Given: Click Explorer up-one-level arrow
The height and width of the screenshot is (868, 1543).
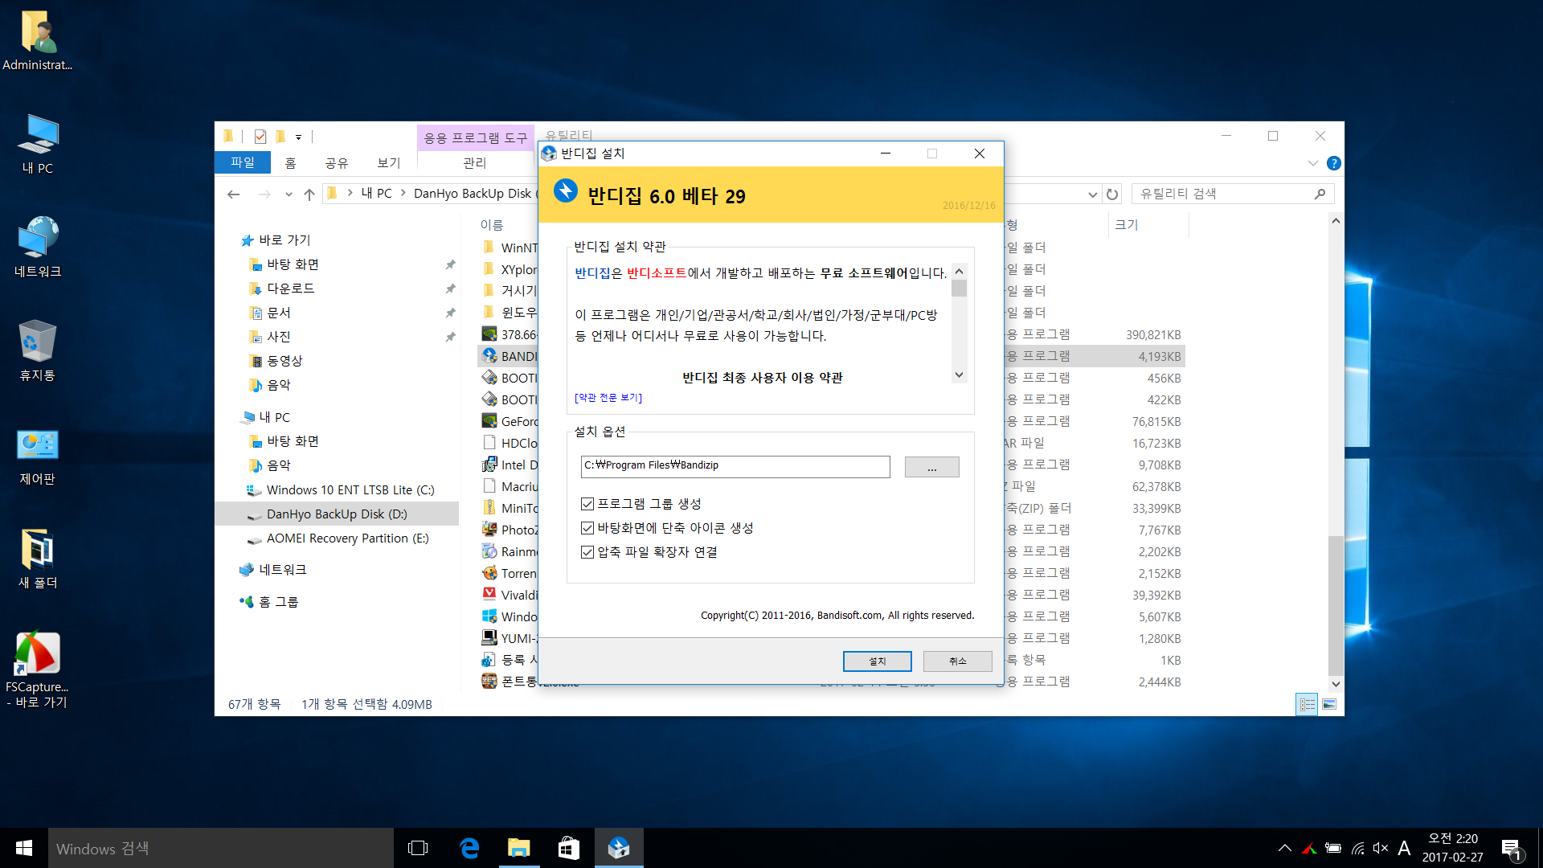Looking at the screenshot, I should 309,194.
